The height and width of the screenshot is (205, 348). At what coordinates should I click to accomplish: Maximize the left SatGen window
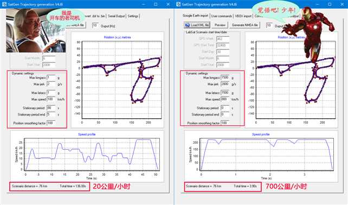(x=156, y=4)
